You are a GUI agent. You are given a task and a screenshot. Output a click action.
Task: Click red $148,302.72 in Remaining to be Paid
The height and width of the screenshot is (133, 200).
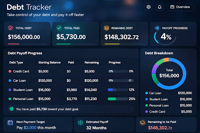(160, 128)
